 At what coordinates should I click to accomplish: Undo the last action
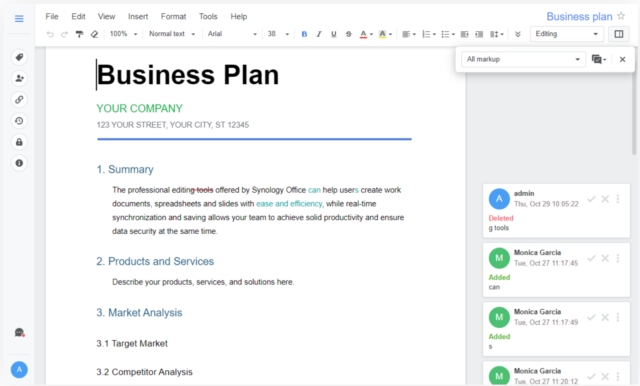(x=50, y=34)
